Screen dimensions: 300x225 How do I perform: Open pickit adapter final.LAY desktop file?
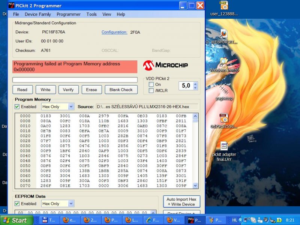point(224,151)
